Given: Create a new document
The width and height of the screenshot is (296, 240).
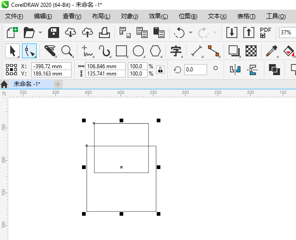Looking at the screenshot, I should coord(12,33).
